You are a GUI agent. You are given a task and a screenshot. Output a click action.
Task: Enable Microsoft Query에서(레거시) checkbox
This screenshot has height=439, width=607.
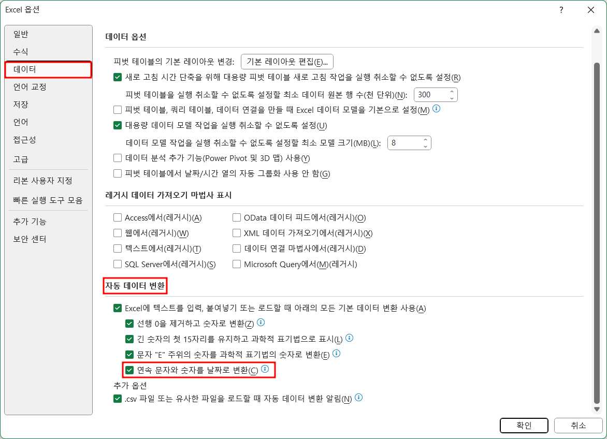(x=237, y=264)
